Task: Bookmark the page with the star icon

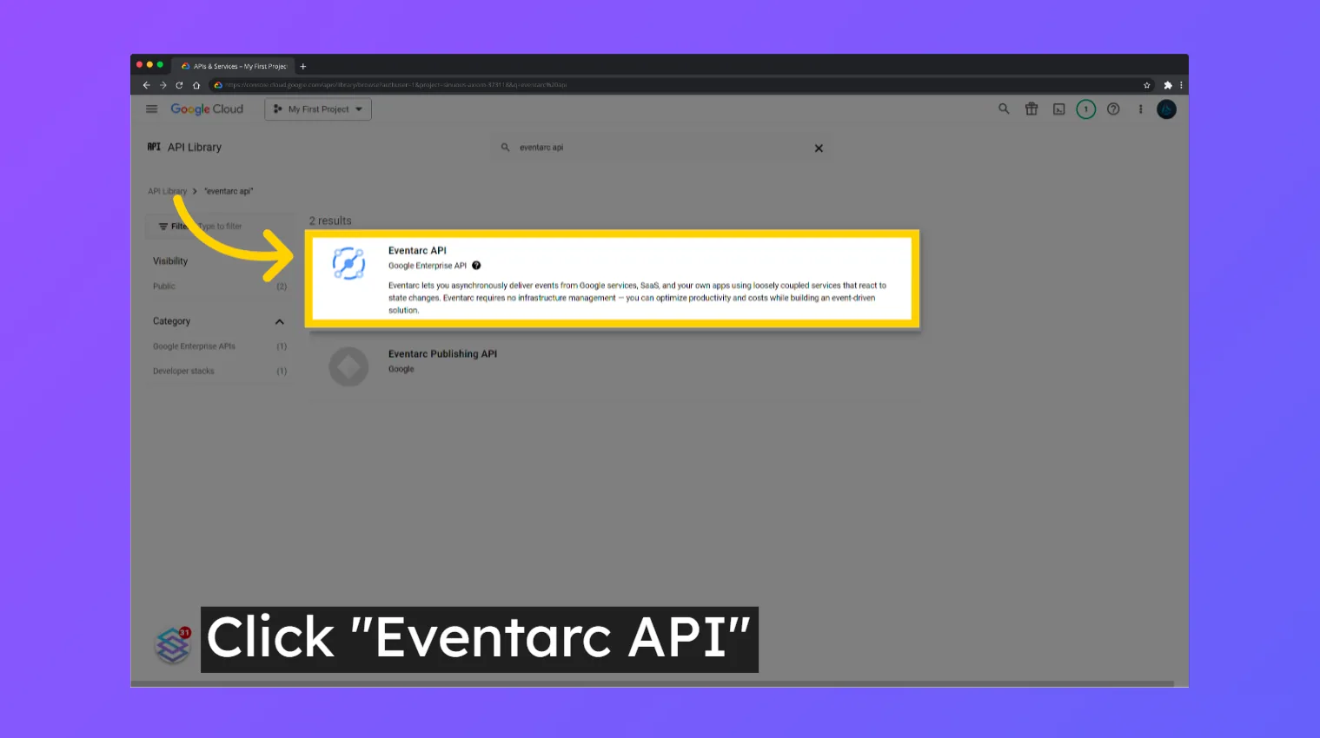Action: (1147, 85)
